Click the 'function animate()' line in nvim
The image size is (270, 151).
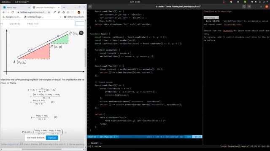point(107,50)
